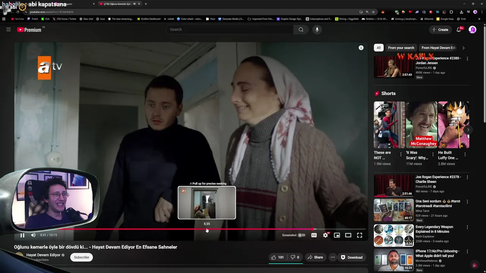Open options for 'These are NOT' short
Screen dimensions: 486x273
pos(401,154)
